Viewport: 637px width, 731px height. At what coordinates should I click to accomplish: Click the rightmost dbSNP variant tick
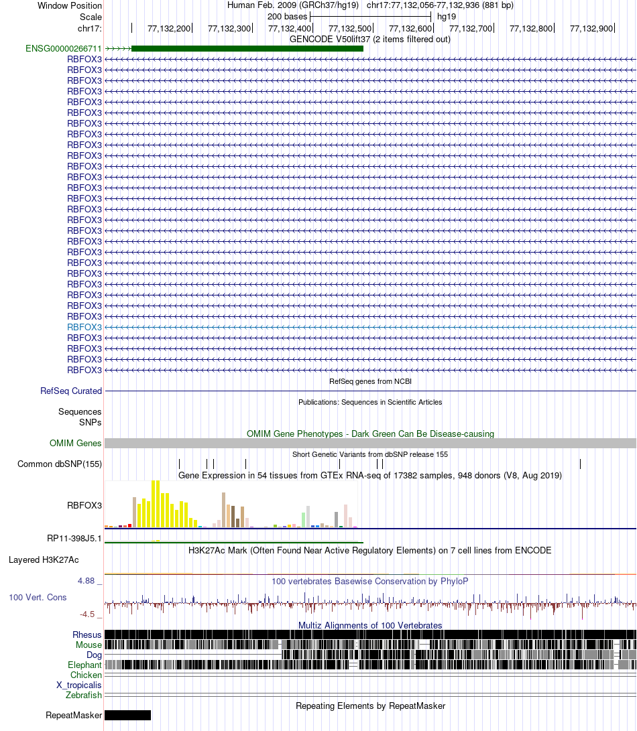coord(580,464)
